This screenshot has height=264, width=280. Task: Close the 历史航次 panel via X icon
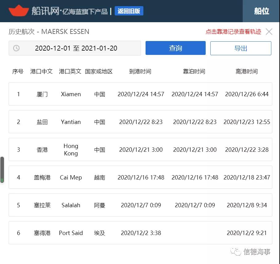tap(269, 31)
